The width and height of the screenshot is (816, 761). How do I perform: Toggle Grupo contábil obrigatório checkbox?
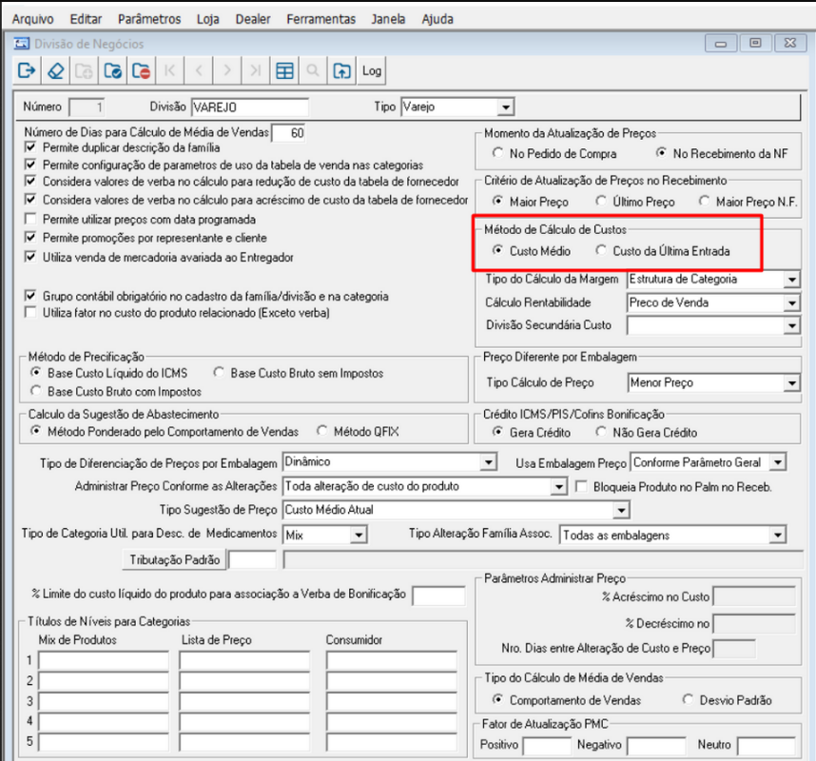tap(30, 296)
